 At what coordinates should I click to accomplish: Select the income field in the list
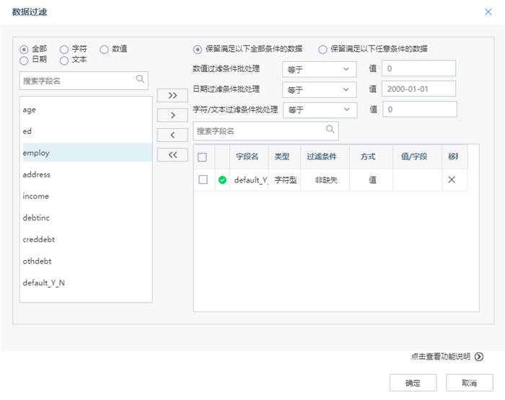[36, 196]
